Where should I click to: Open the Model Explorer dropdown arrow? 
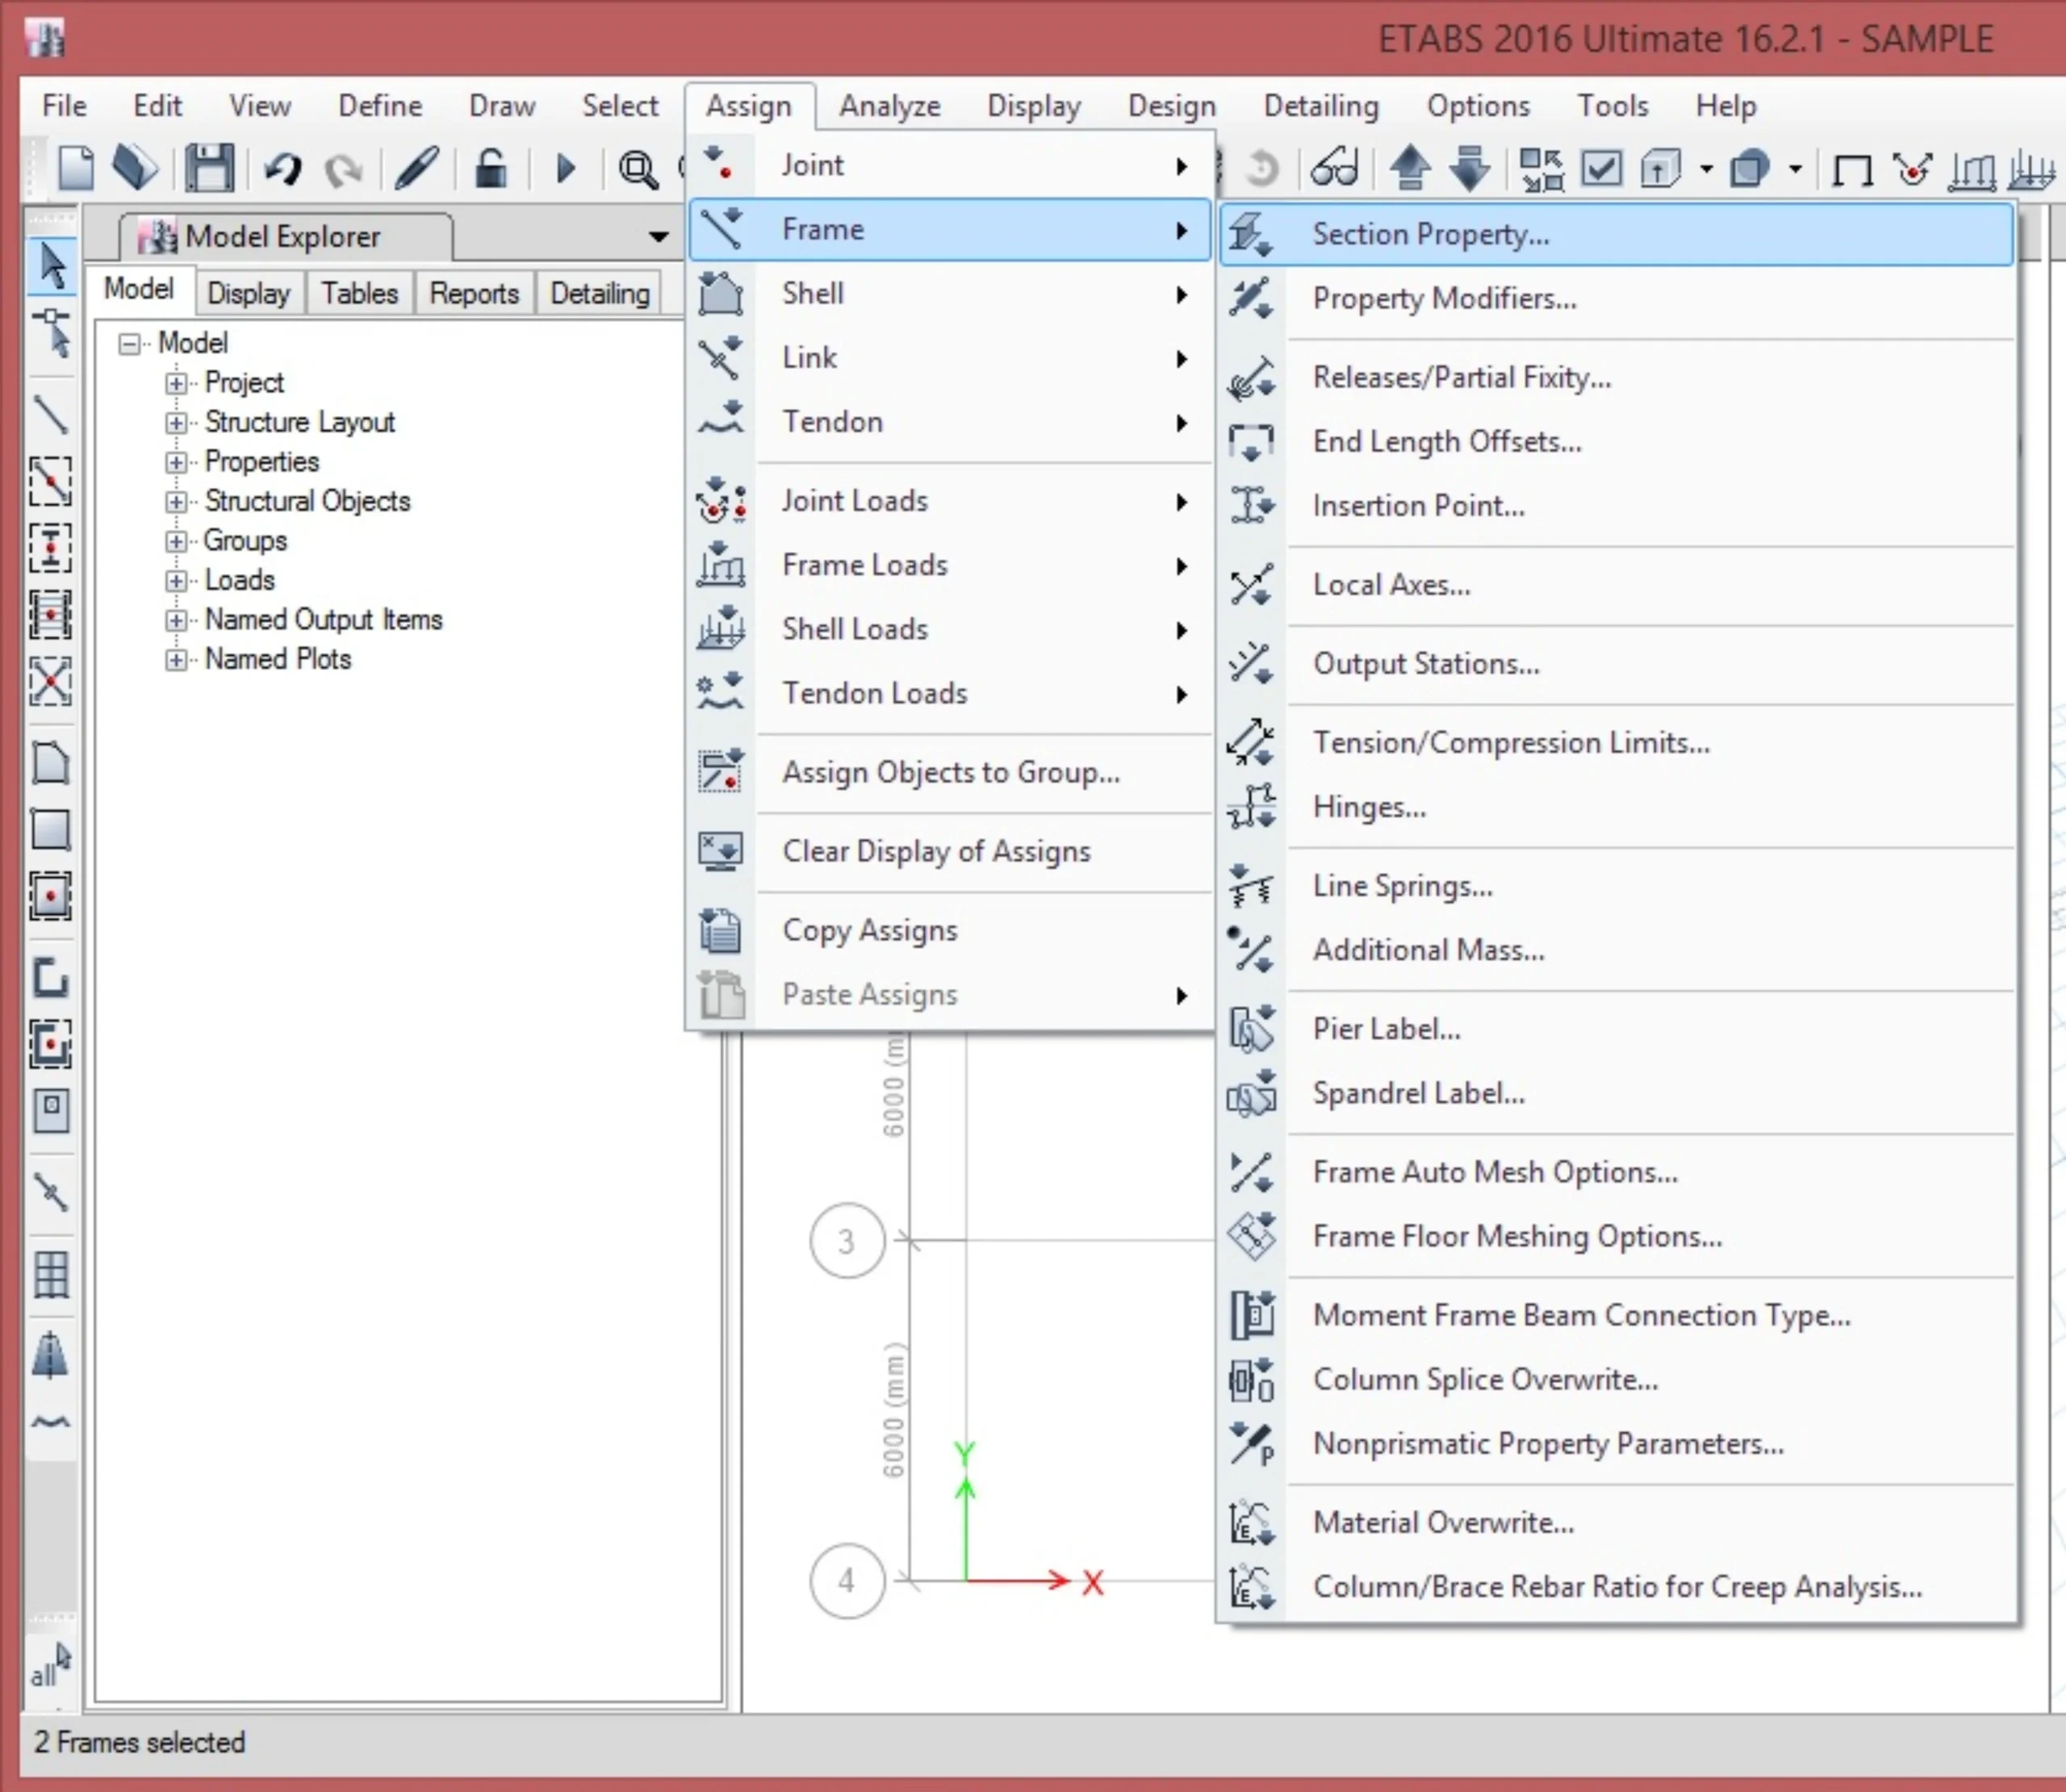[658, 237]
